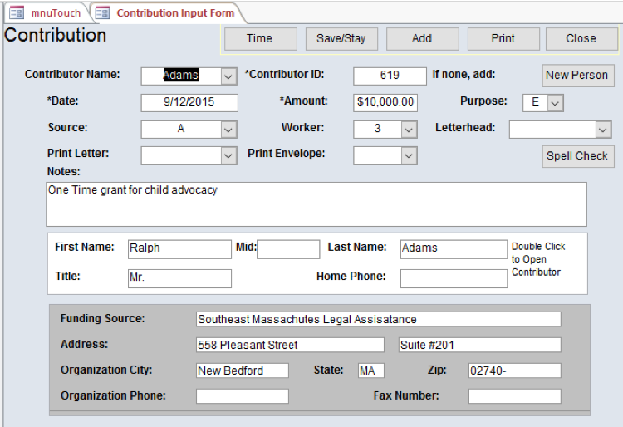Image resolution: width=623 pixels, height=427 pixels.
Task: Click into the Notes text box
Action: (316, 204)
